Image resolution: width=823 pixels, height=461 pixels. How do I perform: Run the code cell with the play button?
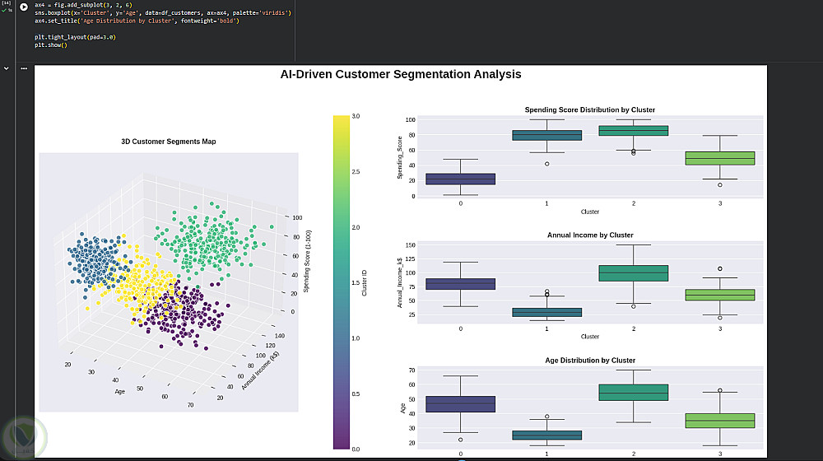point(24,7)
